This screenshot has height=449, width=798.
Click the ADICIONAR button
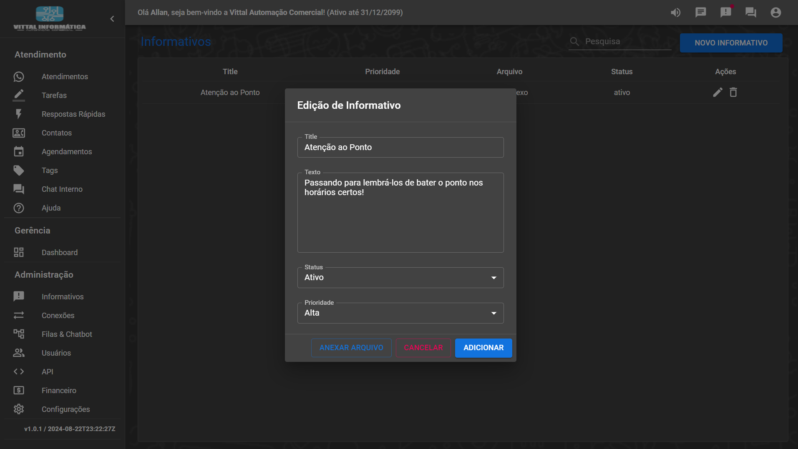click(483, 348)
